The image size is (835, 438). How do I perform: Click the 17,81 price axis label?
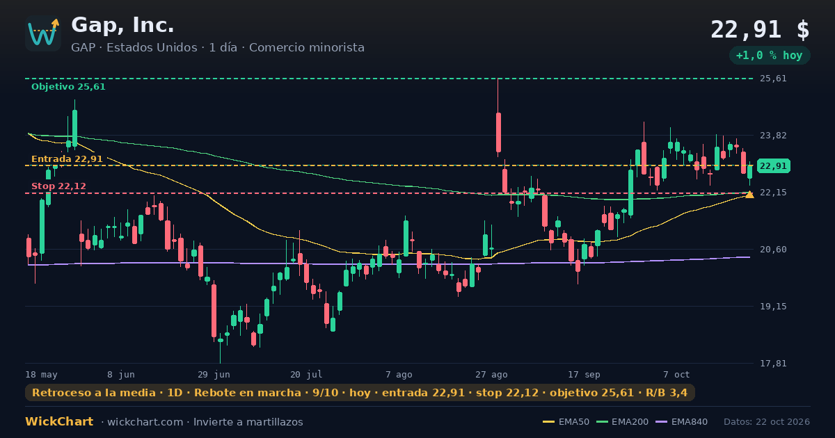[773, 364]
